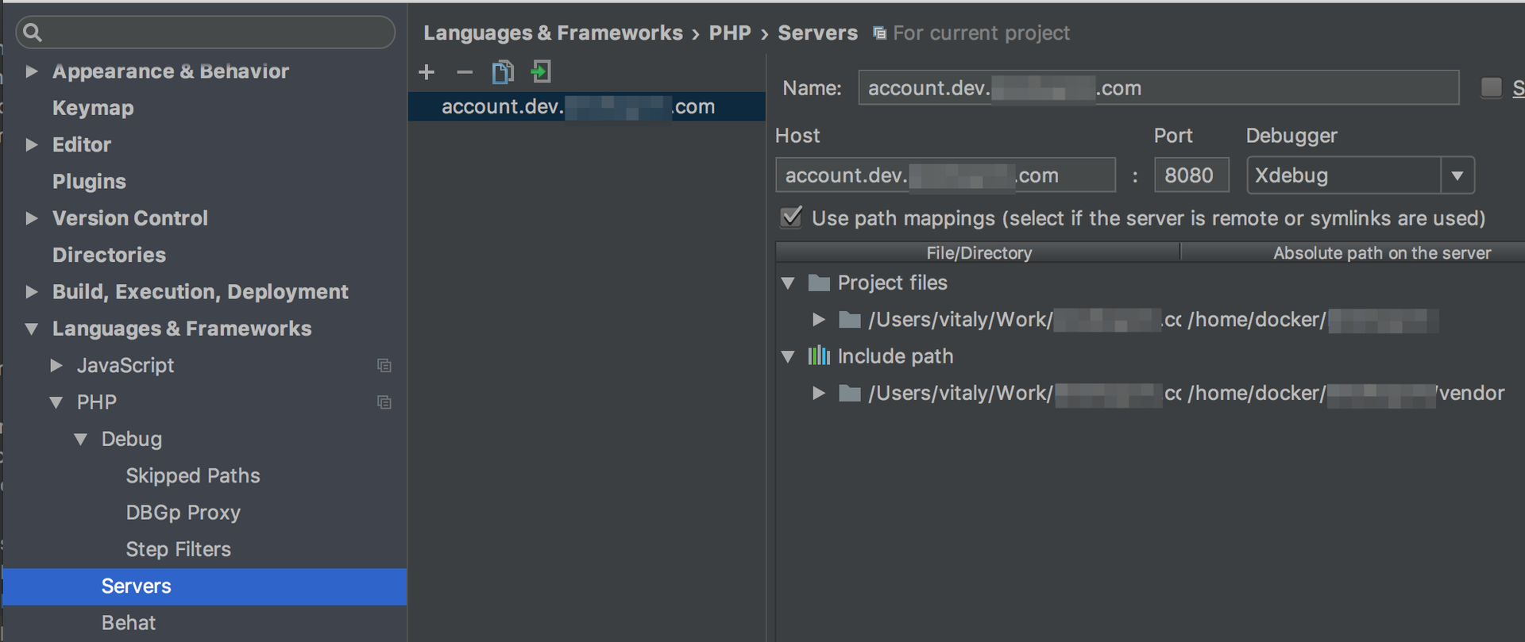Click project-level icon beside PHP
Viewport: 1525px width, 642px height.
click(384, 402)
